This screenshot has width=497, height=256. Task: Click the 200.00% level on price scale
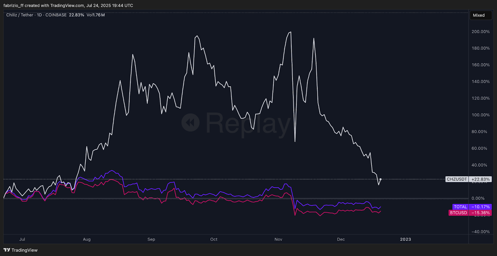pos(481,32)
